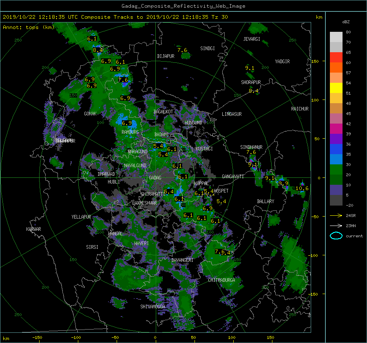Click the white 23MN track arrow in legend
This screenshot has height=343, width=367.
pos(336,226)
